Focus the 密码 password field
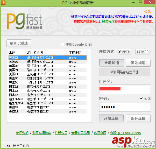 tap(125, 107)
